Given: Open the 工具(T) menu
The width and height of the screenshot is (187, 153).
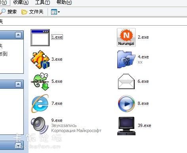Looking at the screenshot, I should tap(42, 2).
